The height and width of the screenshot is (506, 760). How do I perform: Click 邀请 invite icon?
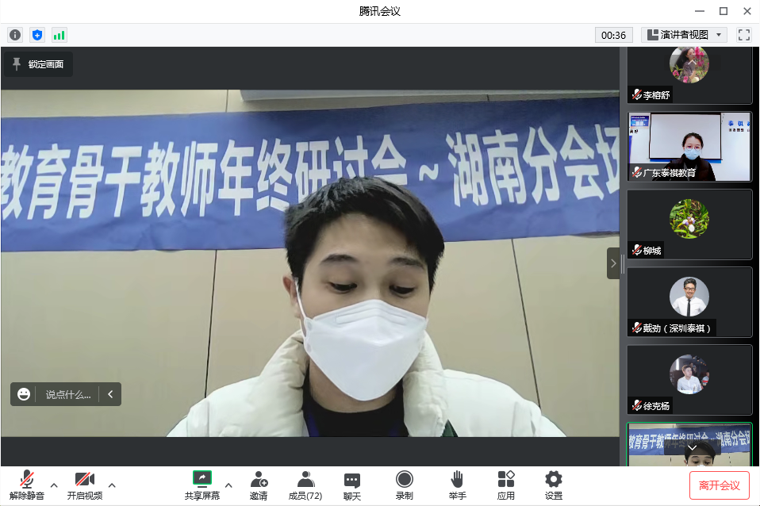tap(259, 485)
